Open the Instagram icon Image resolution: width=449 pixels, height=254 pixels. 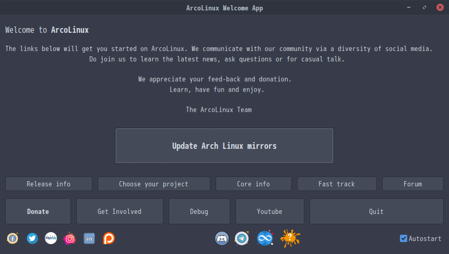(69, 238)
